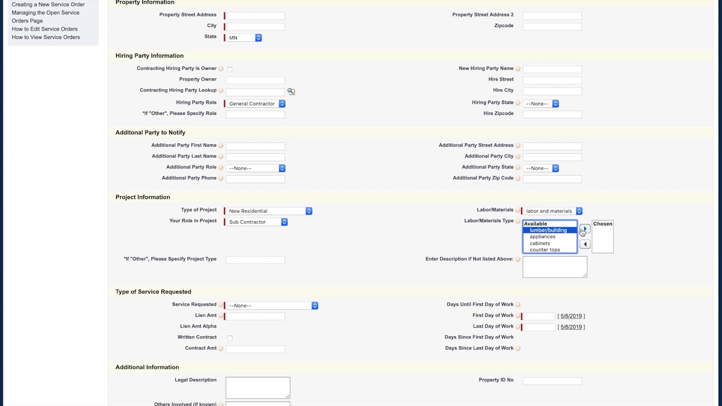
Task: Select cabinets in the Available list
Action: point(550,244)
